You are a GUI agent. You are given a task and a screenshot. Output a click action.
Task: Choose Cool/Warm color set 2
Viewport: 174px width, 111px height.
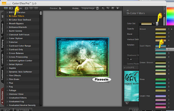[x=161, y=49]
